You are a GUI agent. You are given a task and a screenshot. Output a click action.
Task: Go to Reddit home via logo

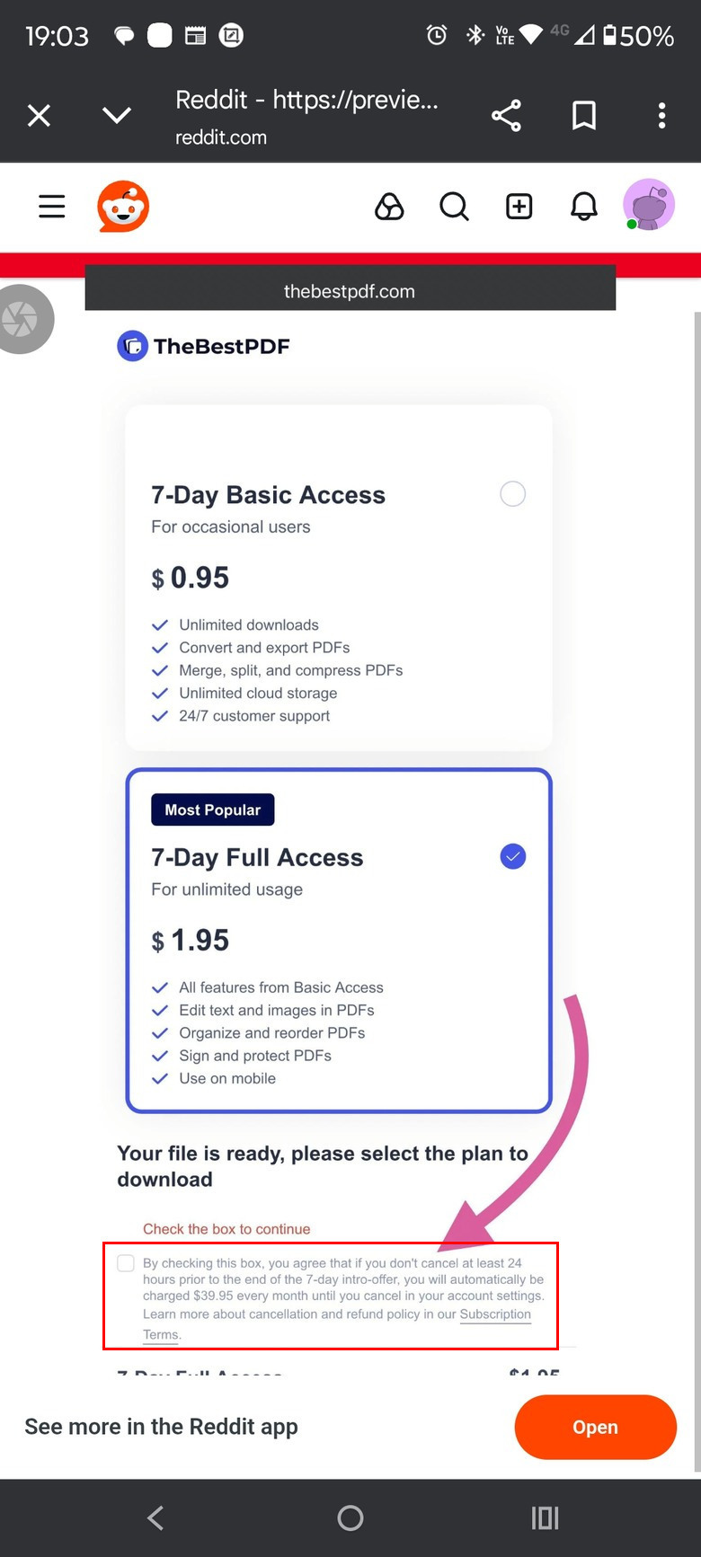coord(123,207)
